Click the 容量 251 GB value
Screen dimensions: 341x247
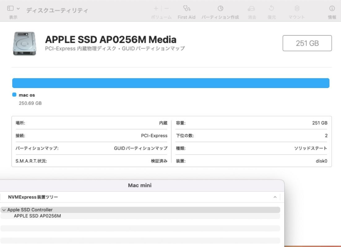[x=320, y=123]
